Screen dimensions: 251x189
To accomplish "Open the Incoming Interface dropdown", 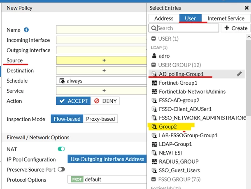I will (101, 40).
